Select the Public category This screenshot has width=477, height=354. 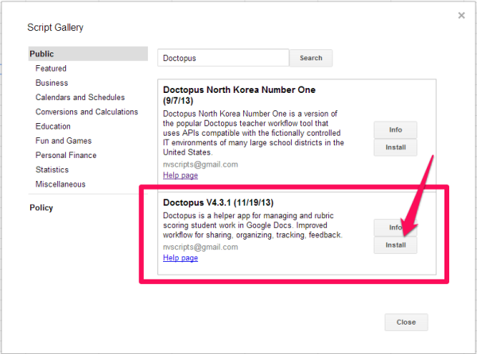click(x=42, y=54)
